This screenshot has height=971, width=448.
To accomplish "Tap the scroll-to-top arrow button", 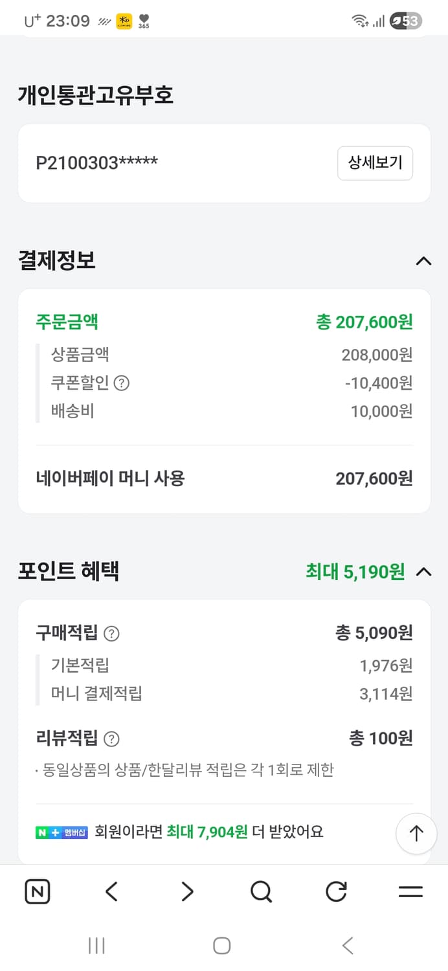I will pos(416,834).
